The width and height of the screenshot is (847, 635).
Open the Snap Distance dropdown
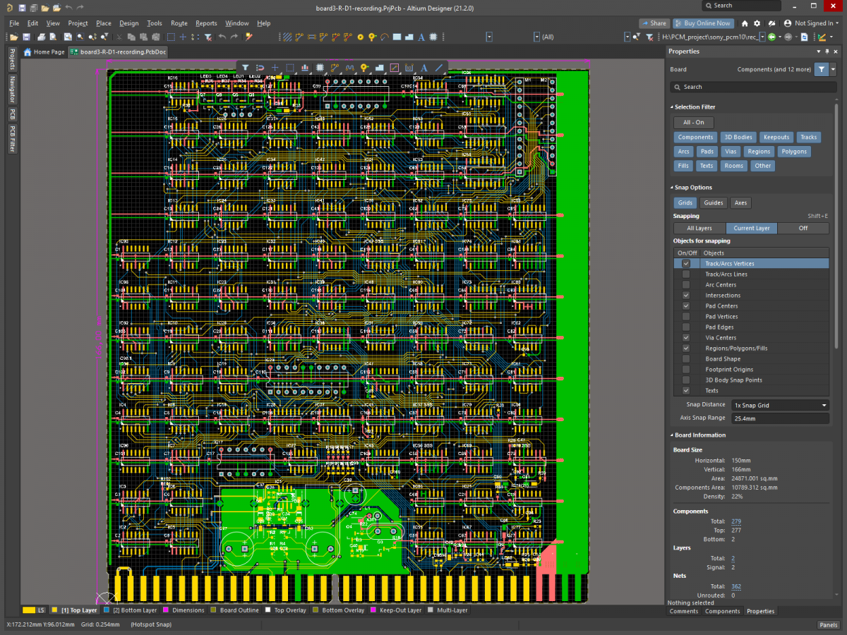click(779, 406)
